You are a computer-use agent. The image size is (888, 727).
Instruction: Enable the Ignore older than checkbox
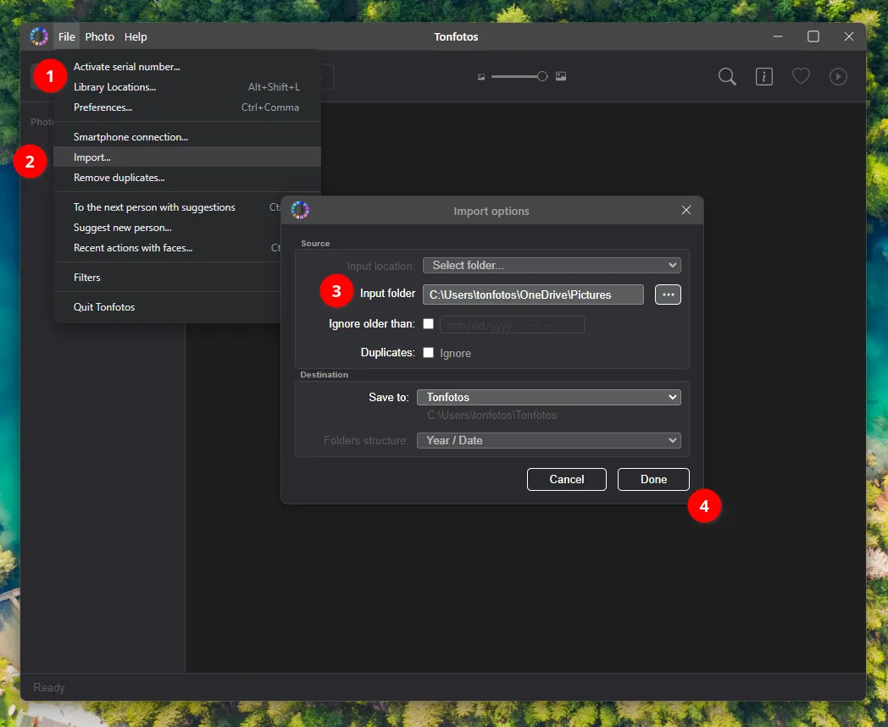pos(428,323)
